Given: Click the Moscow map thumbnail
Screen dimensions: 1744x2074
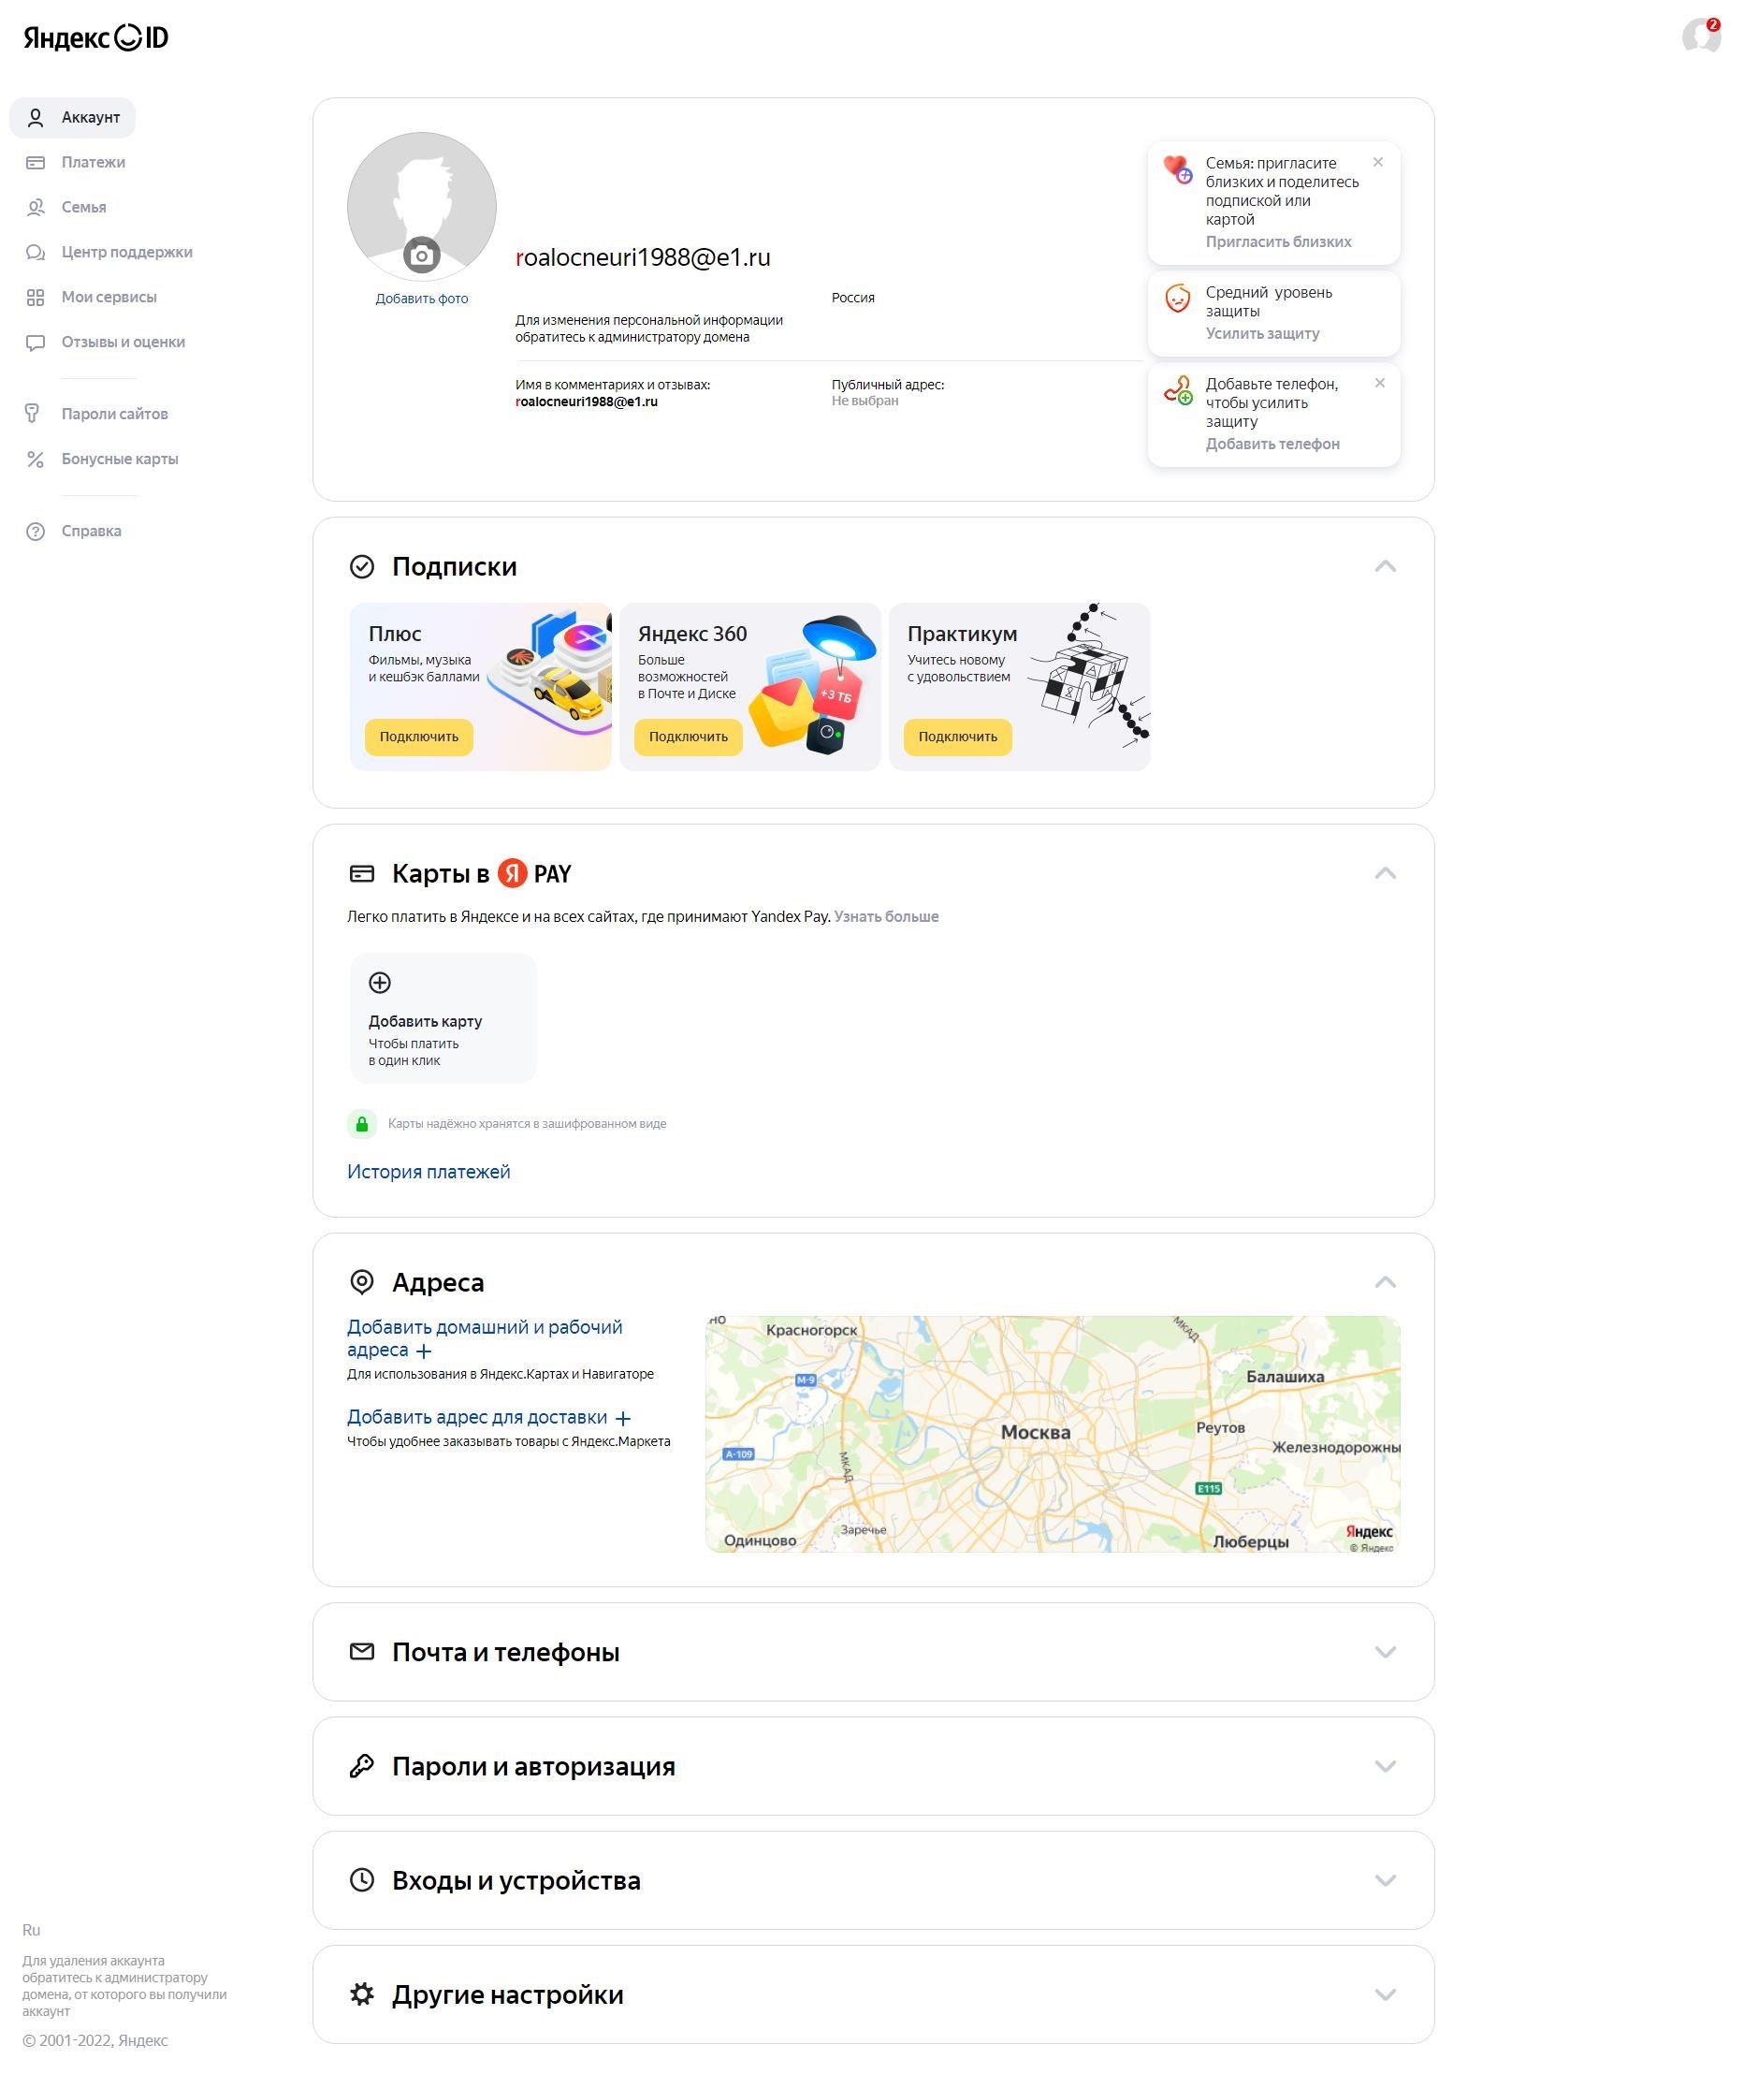Looking at the screenshot, I should coord(1052,1433).
